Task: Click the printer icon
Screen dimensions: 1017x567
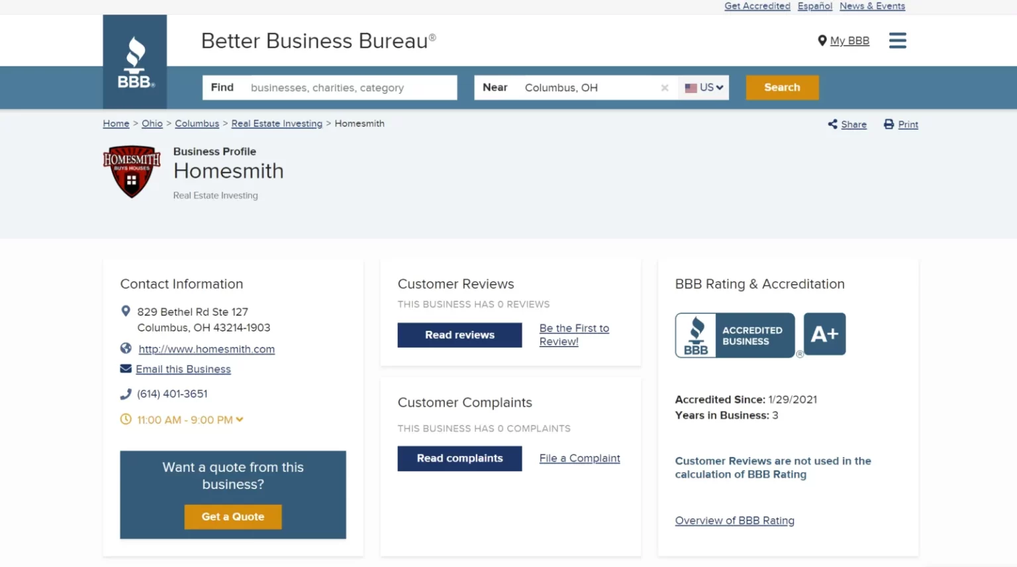Action: pyautogui.click(x=889, y=124)
